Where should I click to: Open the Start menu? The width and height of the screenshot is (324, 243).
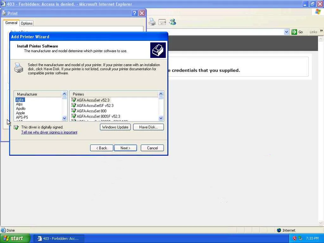pos(15,239)
